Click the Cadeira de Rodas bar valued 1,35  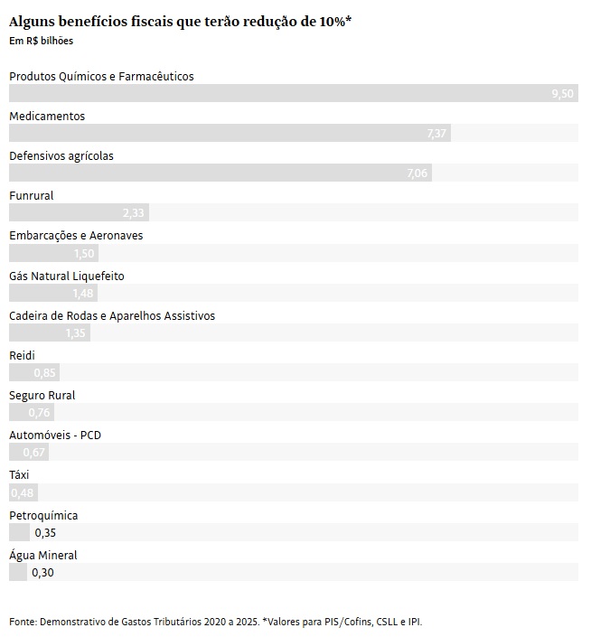coord(50,333)
